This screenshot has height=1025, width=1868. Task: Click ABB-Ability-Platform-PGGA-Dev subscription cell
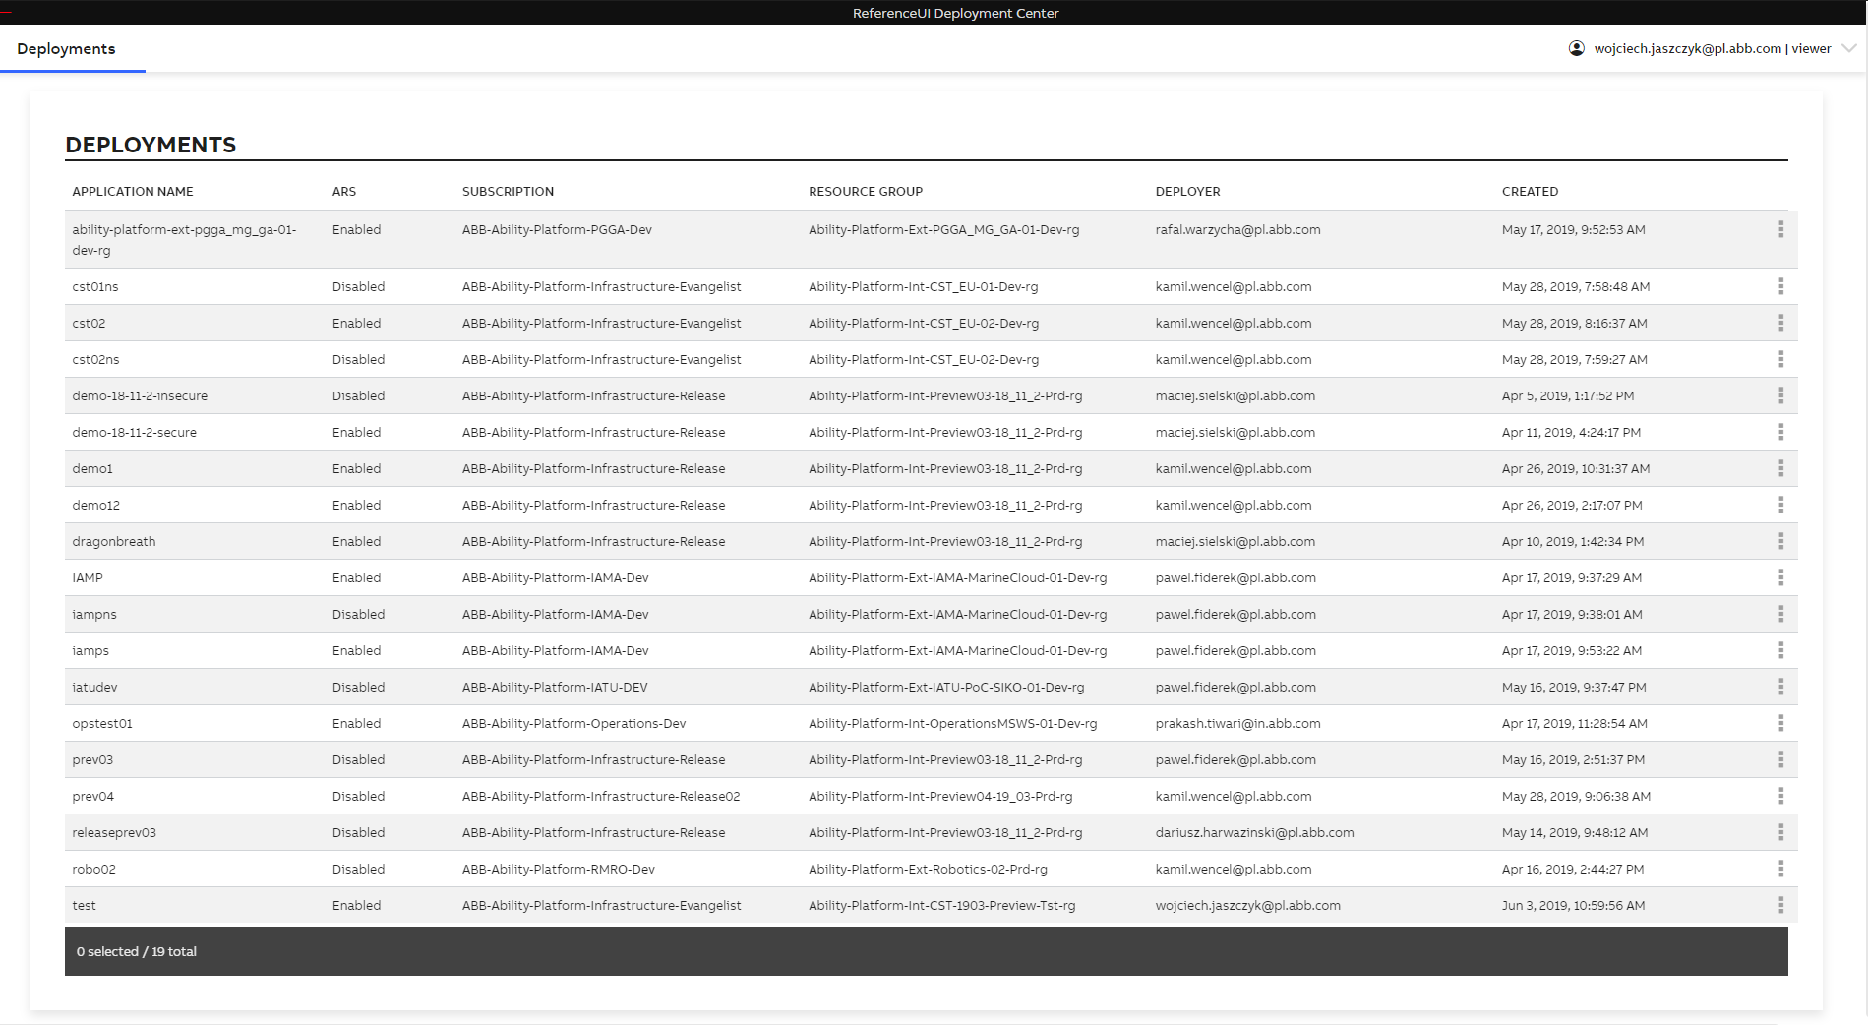pyautogui.click(x=557, y=229)
